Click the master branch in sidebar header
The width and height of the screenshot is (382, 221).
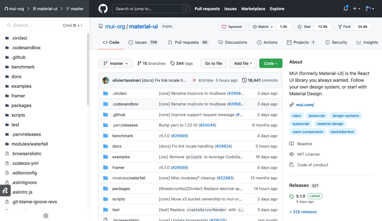click(75, 9)
